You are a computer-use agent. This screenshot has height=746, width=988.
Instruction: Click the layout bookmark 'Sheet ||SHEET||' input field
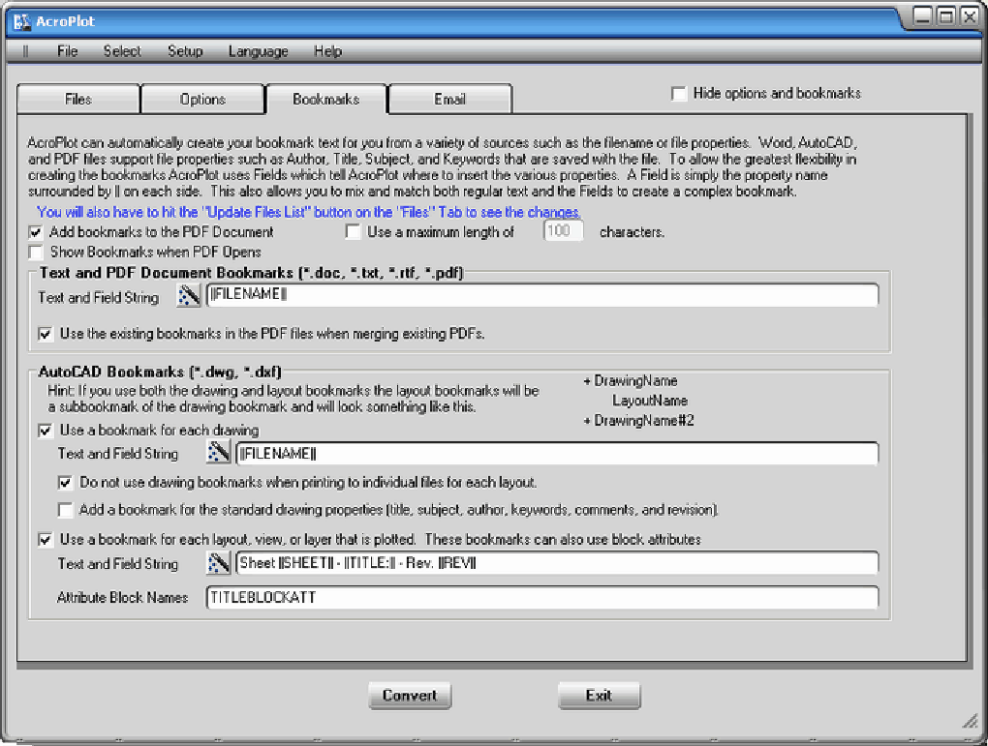[557, 563]
